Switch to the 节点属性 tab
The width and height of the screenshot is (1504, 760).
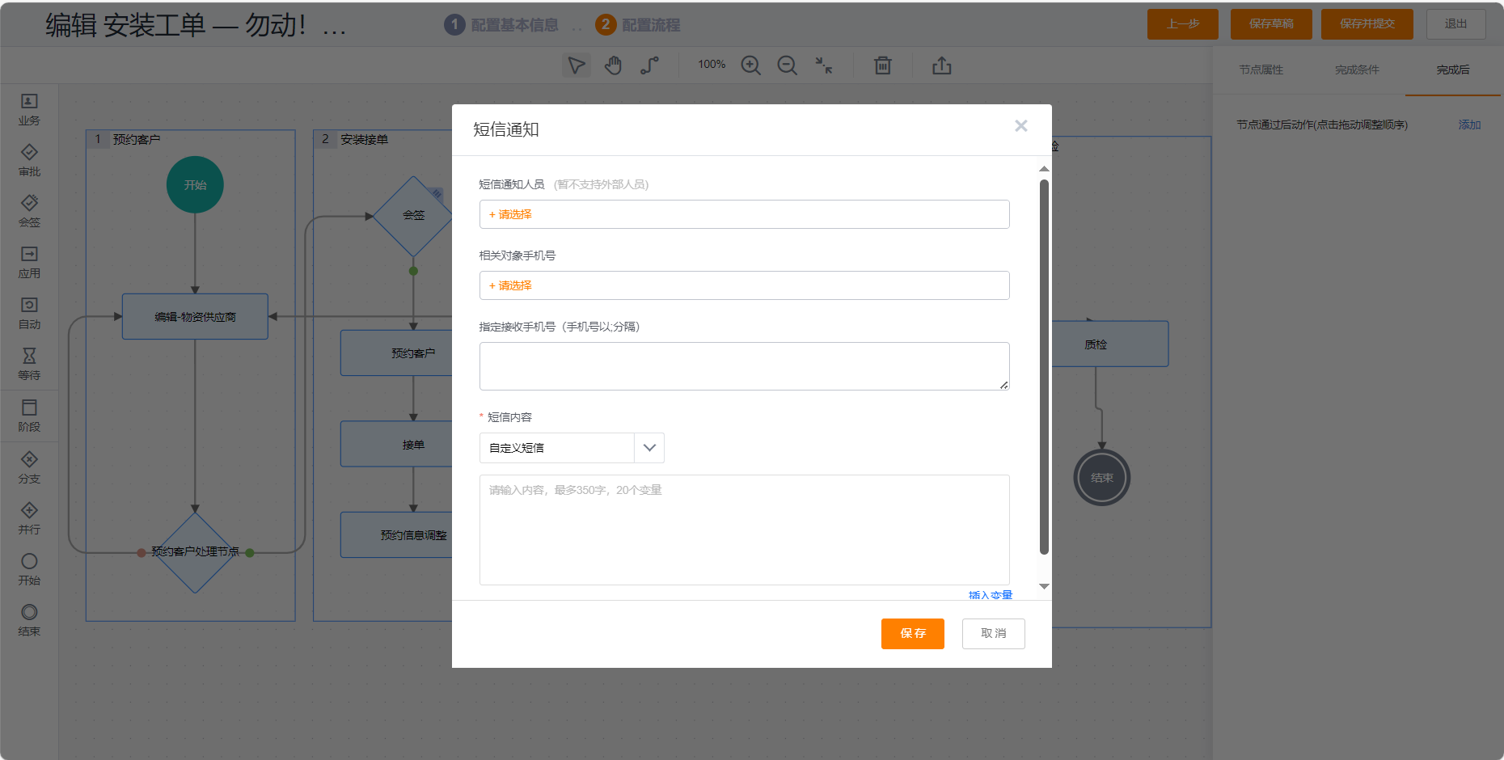[1261, 70]
